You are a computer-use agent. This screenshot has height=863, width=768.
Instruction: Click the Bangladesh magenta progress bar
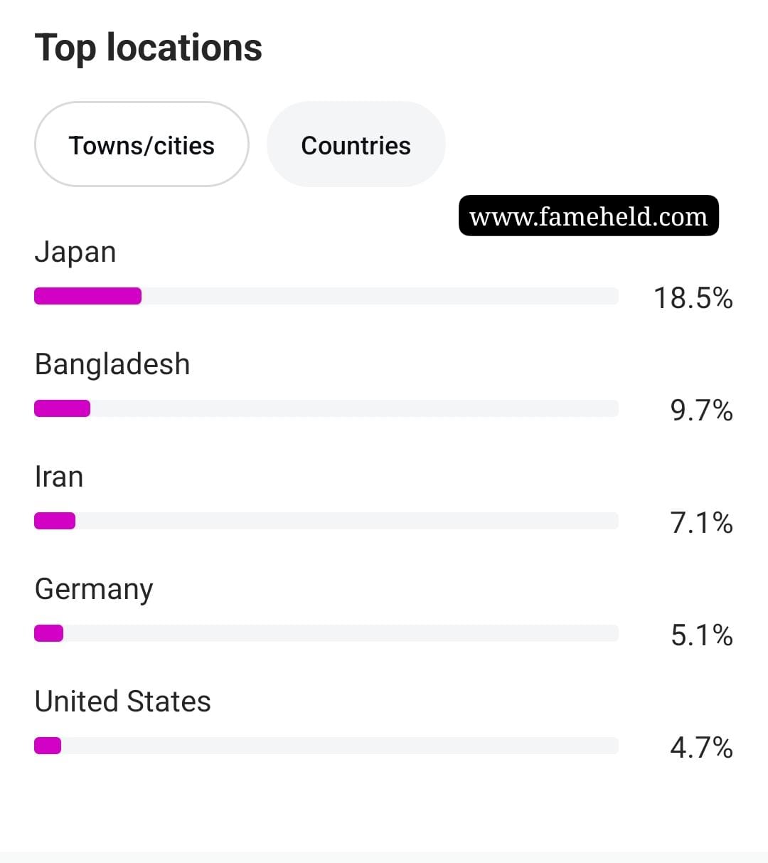pos(62,408)
